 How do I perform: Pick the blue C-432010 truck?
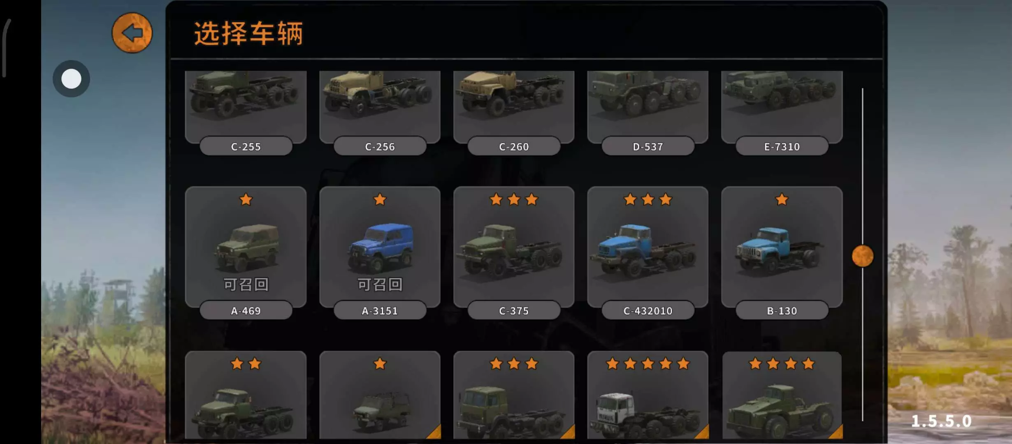click(x=648, y=247)
